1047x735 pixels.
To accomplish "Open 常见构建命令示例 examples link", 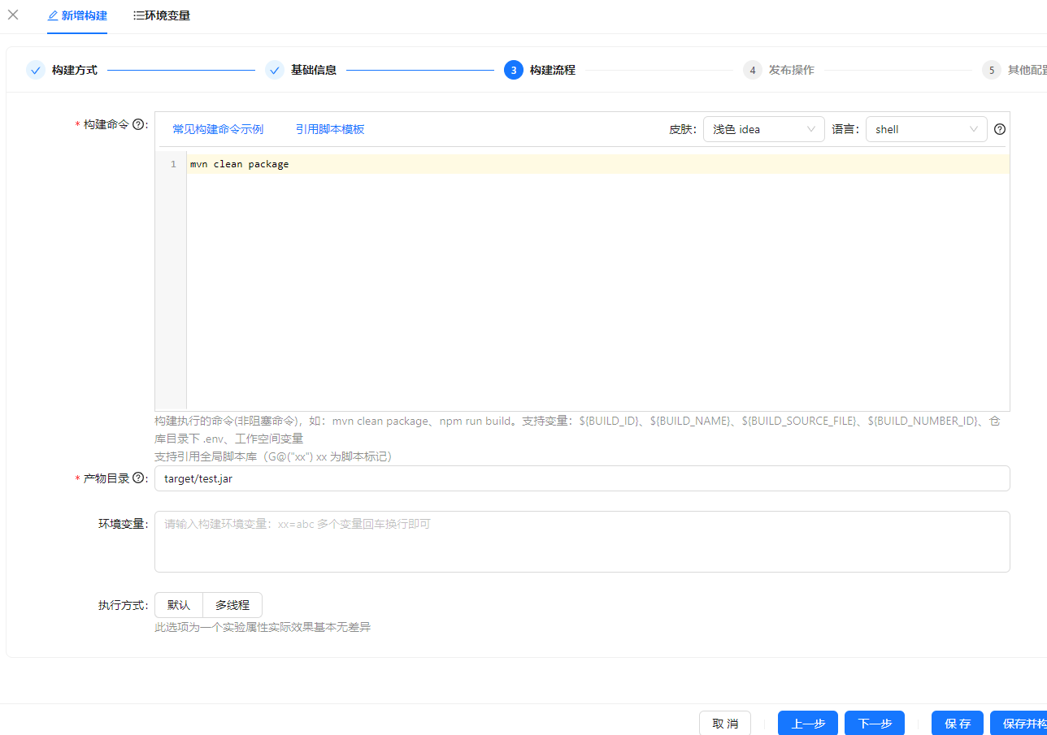I will pos(217,128).
